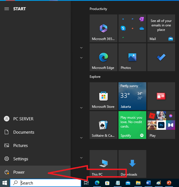
Task: Open the Mail tile
Action: click(x=161, y=28)
